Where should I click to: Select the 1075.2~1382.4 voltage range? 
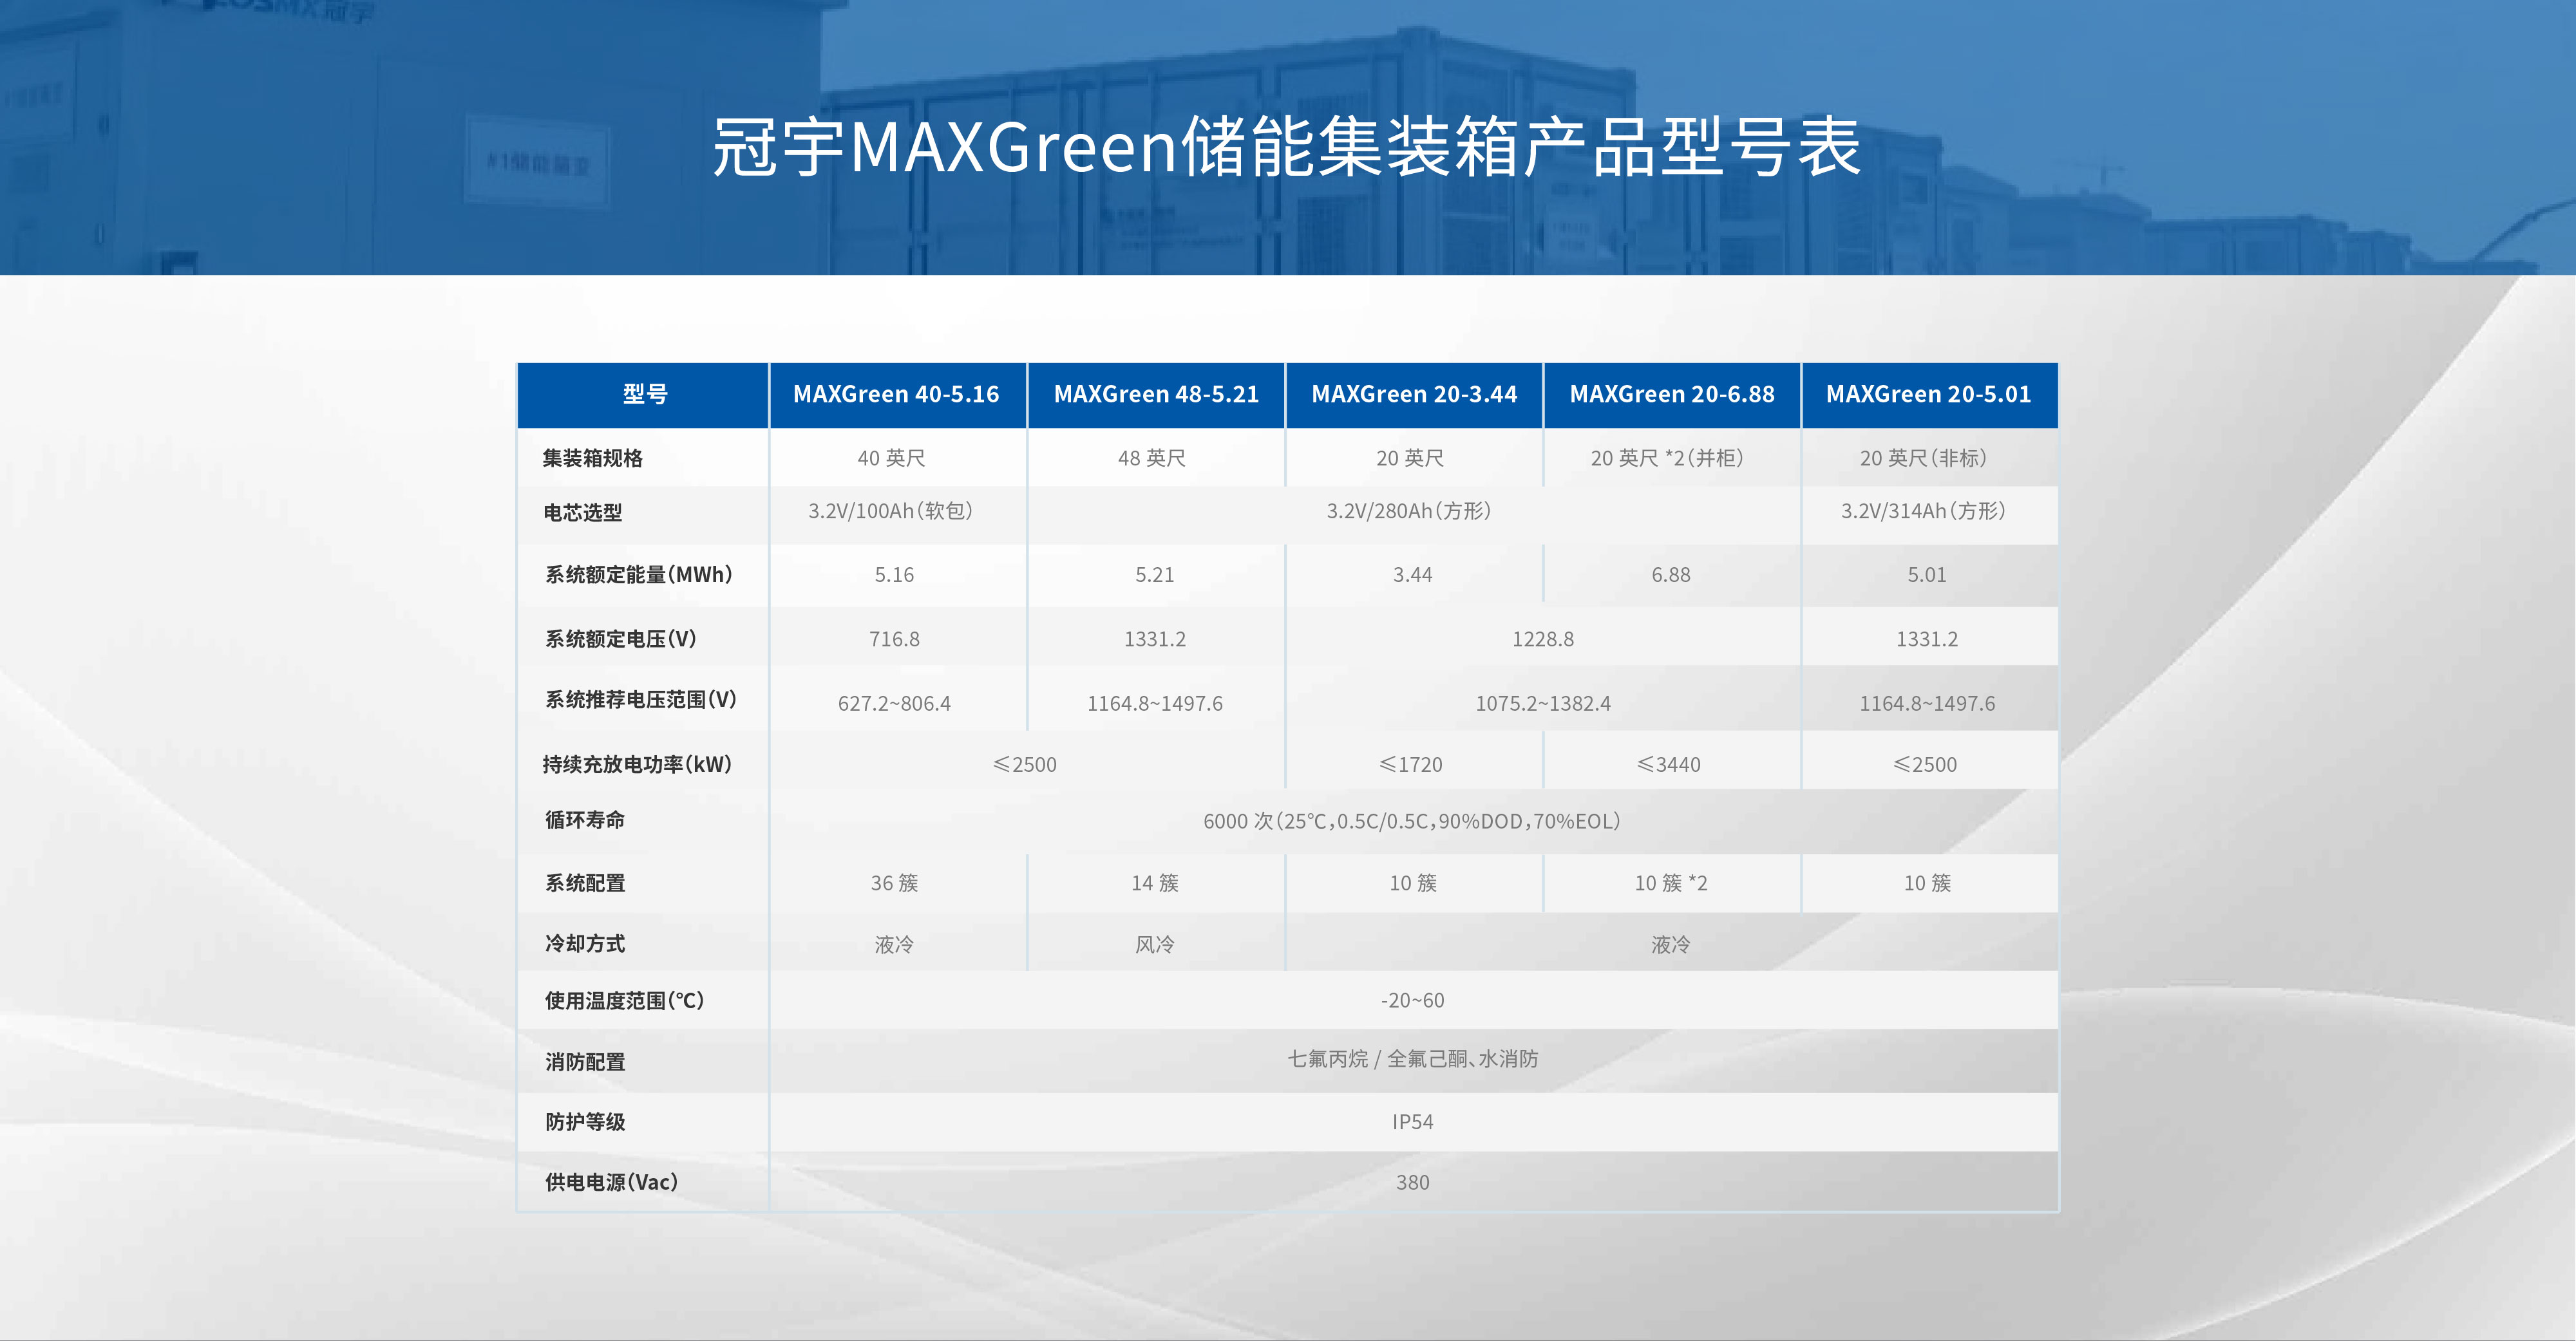(1543, 704)
